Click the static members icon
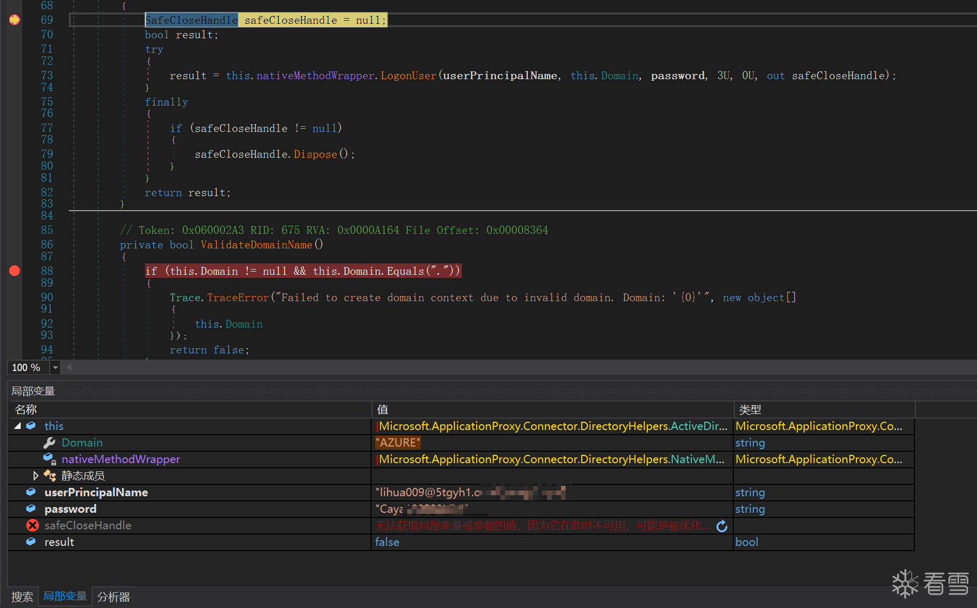Screen dimensions: 977x608 point(50,476)
